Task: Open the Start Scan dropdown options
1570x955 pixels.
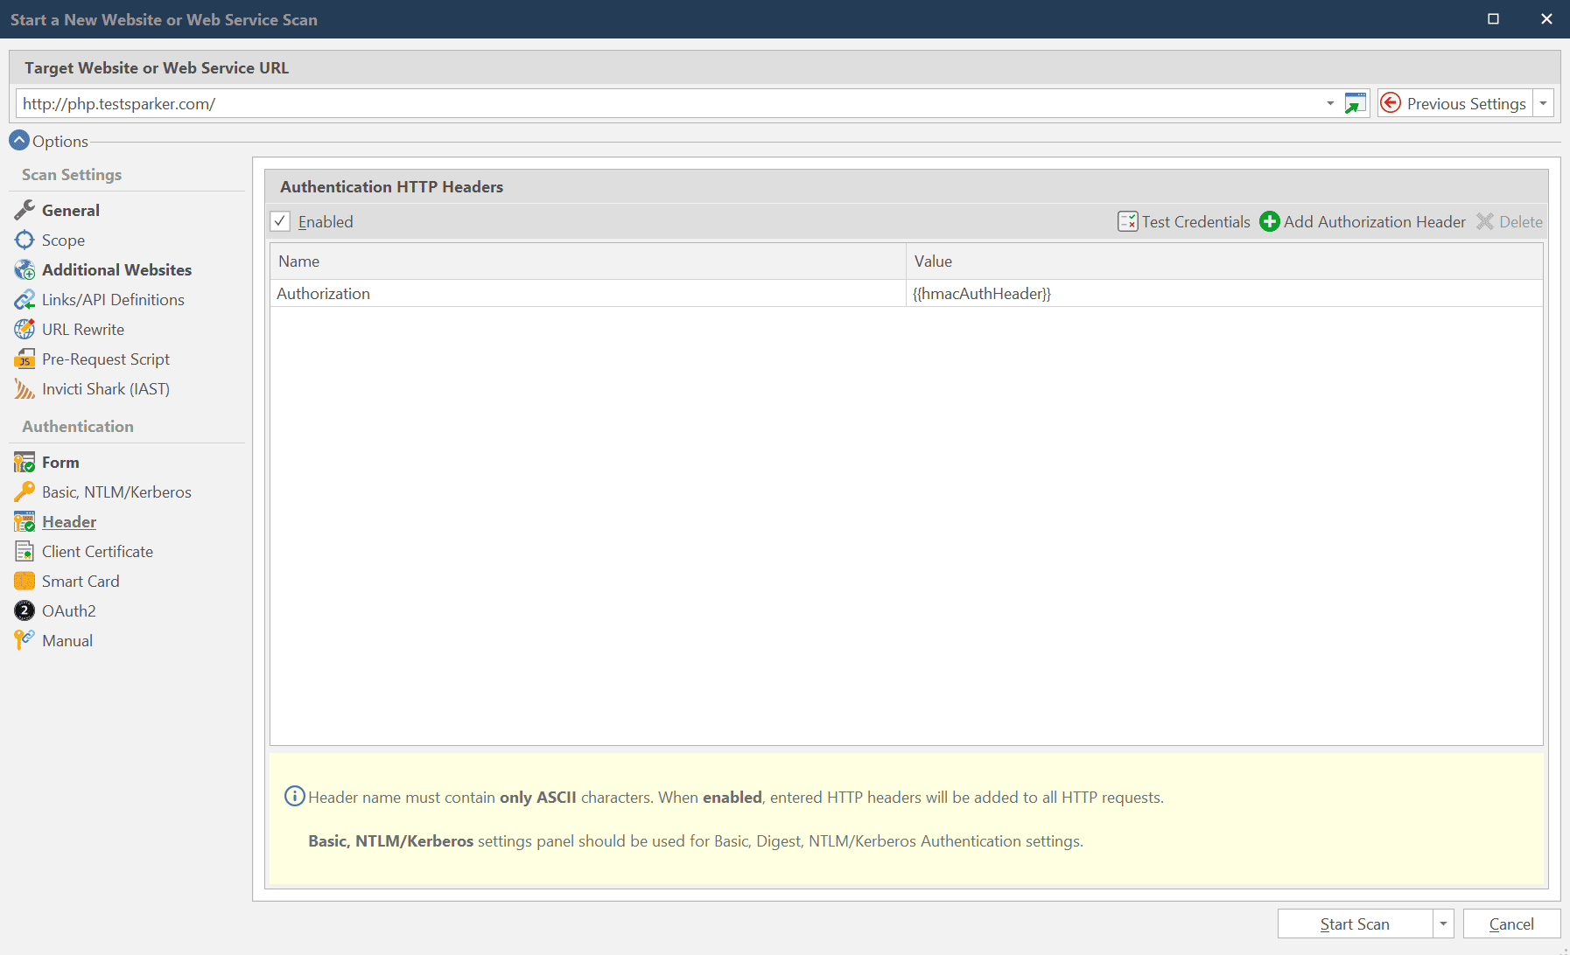Action: coord(1441,923)
